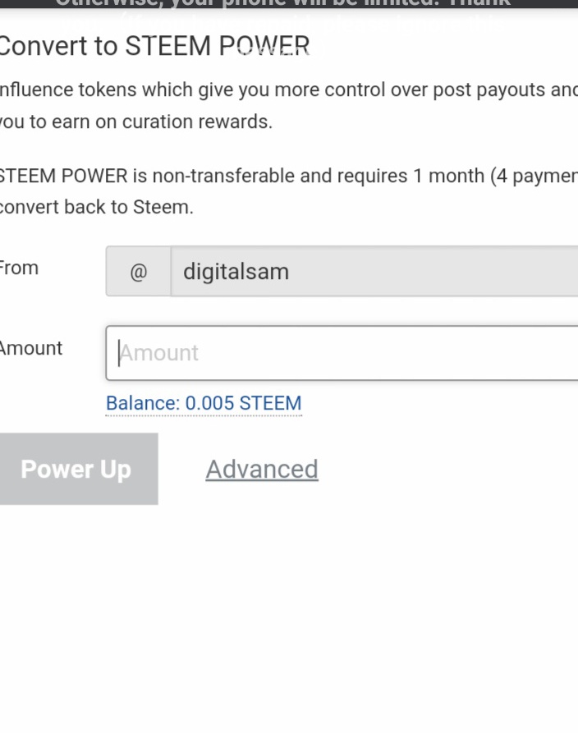This screenshot has height=733, width=578.
Task: Open the Advanced options link
Action: point(261,469)
